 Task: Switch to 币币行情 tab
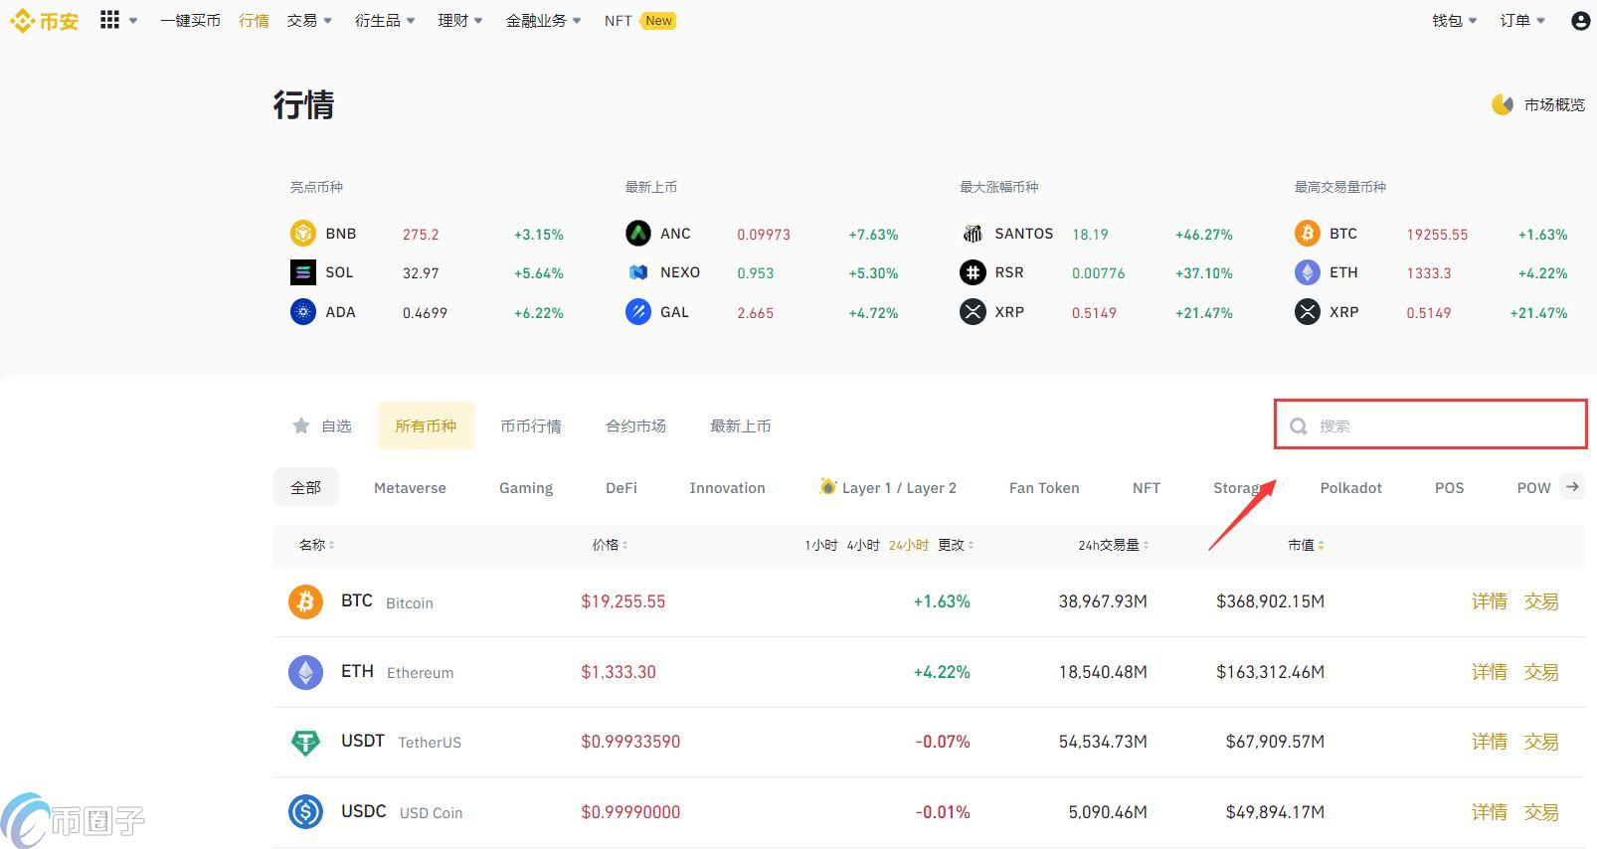531,425
